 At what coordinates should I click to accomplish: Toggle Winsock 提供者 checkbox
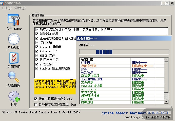pos(37,47)
